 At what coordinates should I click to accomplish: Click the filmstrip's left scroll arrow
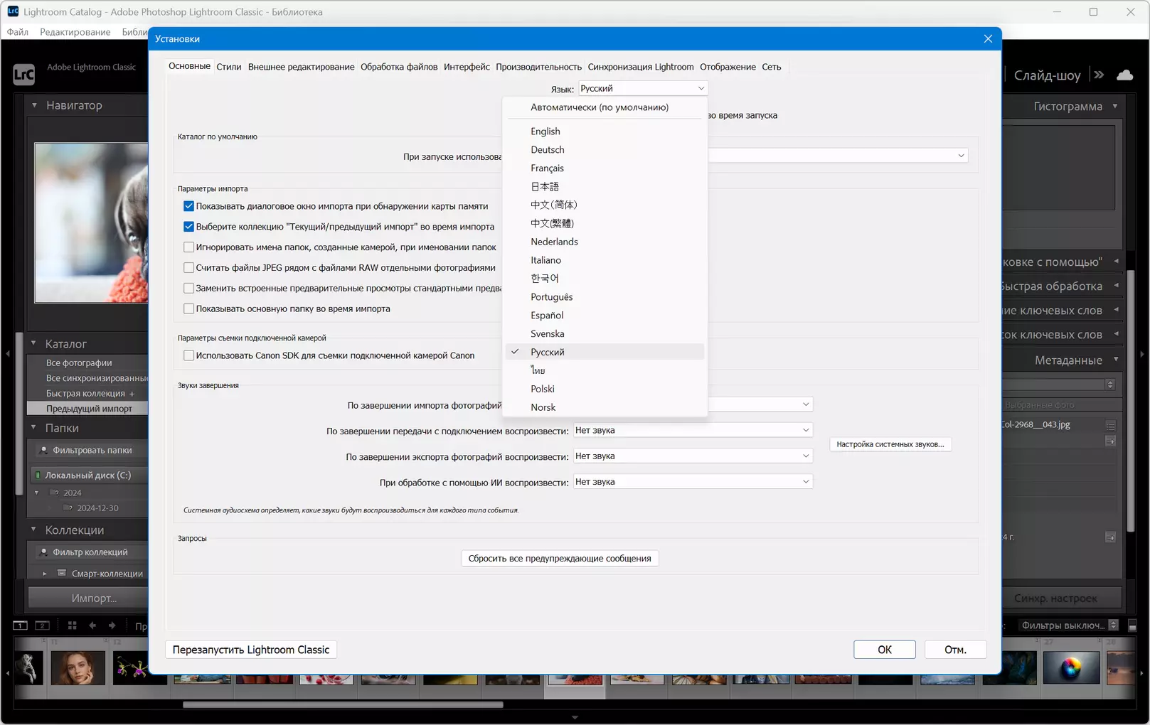8,673
